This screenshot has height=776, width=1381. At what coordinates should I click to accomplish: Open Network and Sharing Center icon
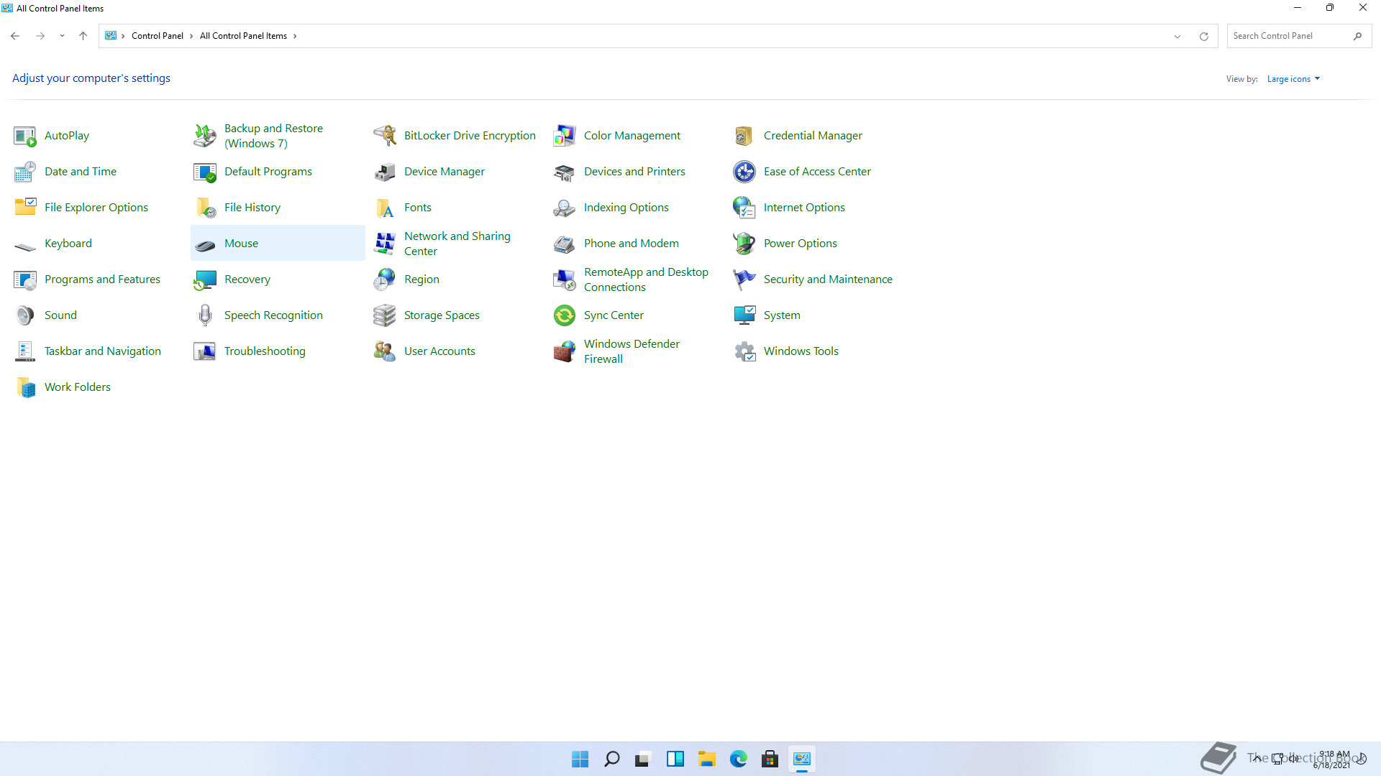(x=385, y=244)
